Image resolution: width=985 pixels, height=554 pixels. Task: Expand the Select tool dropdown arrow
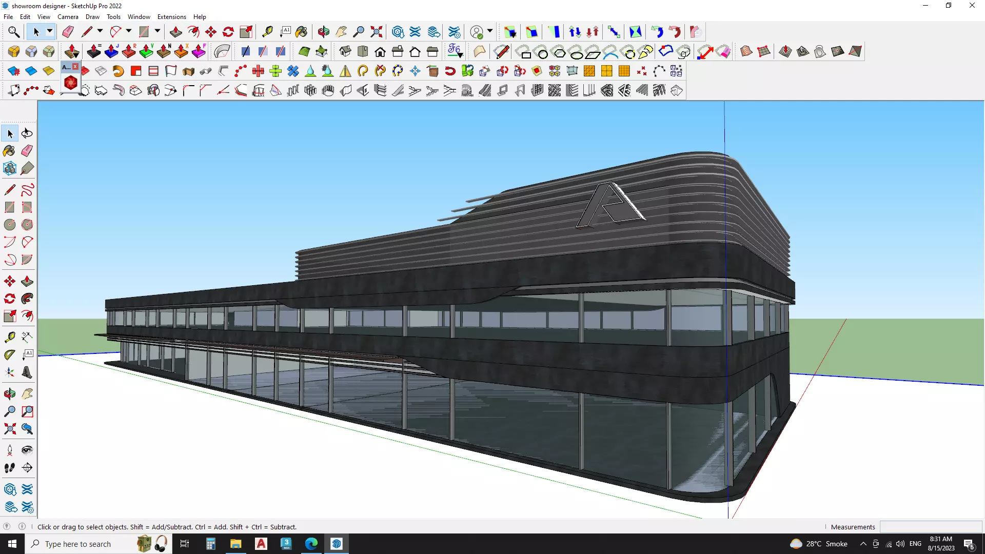tap(50, 31)
